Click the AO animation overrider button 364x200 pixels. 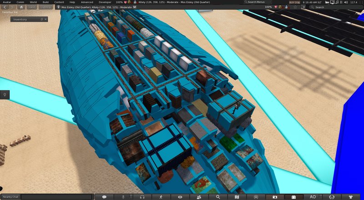(x=313, y=197)
